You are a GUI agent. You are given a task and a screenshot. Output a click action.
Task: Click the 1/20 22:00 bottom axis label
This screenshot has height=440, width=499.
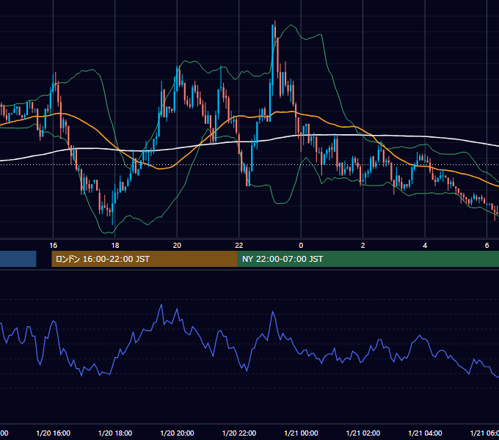(x=239, y=433)
